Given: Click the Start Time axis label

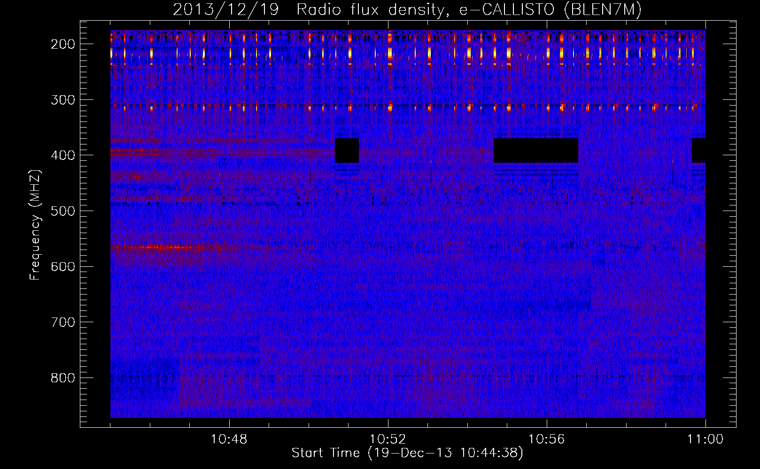Looking at the screenshot, I should tap(407, 453).
